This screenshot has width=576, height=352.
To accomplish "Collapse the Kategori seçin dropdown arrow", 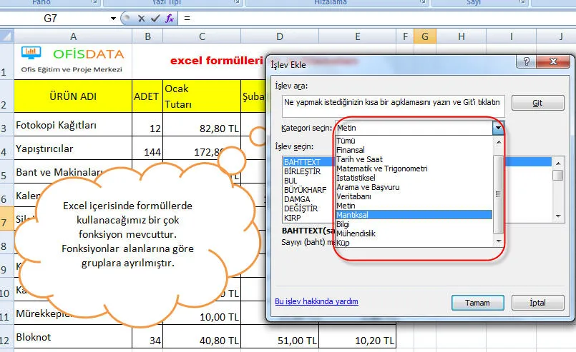I will tap(498, 127).
